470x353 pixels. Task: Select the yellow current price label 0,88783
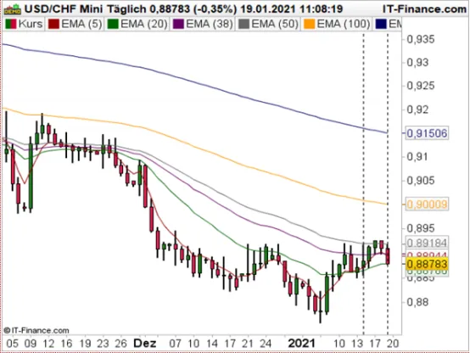427,264
